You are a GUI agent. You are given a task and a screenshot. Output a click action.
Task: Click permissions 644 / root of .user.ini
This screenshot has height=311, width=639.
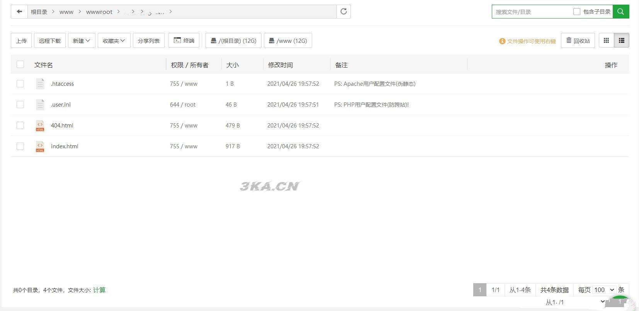coord(183,105)
